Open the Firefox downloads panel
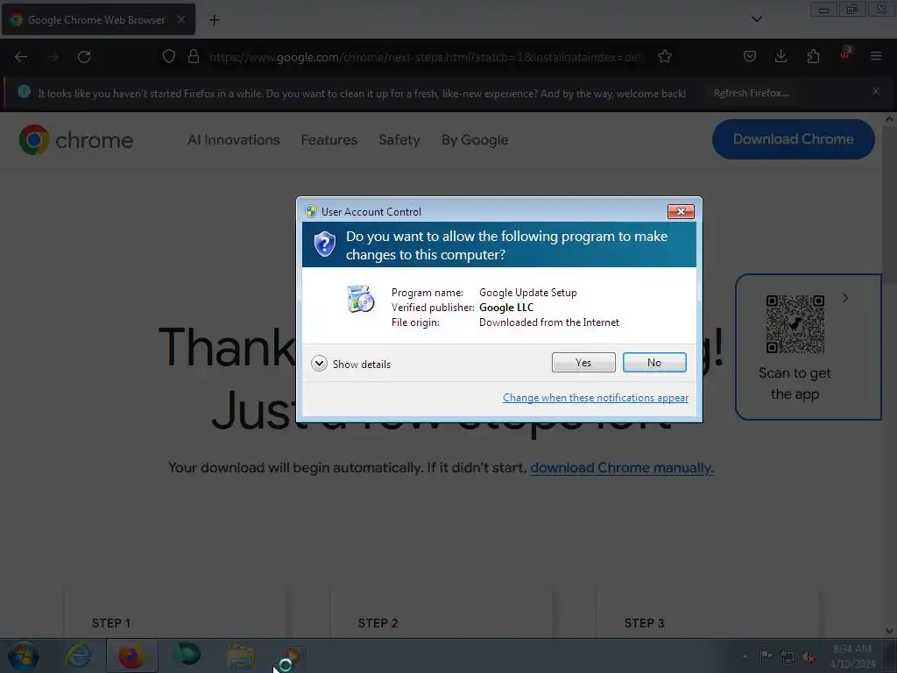 (780, 57)
